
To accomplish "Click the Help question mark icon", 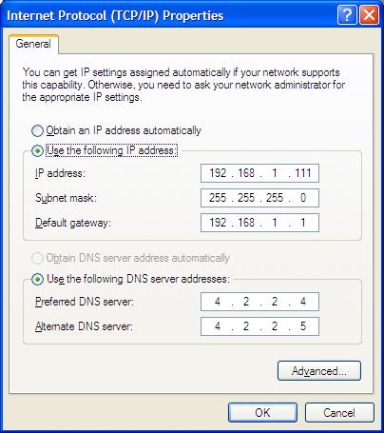I will [x=347, y=15].
